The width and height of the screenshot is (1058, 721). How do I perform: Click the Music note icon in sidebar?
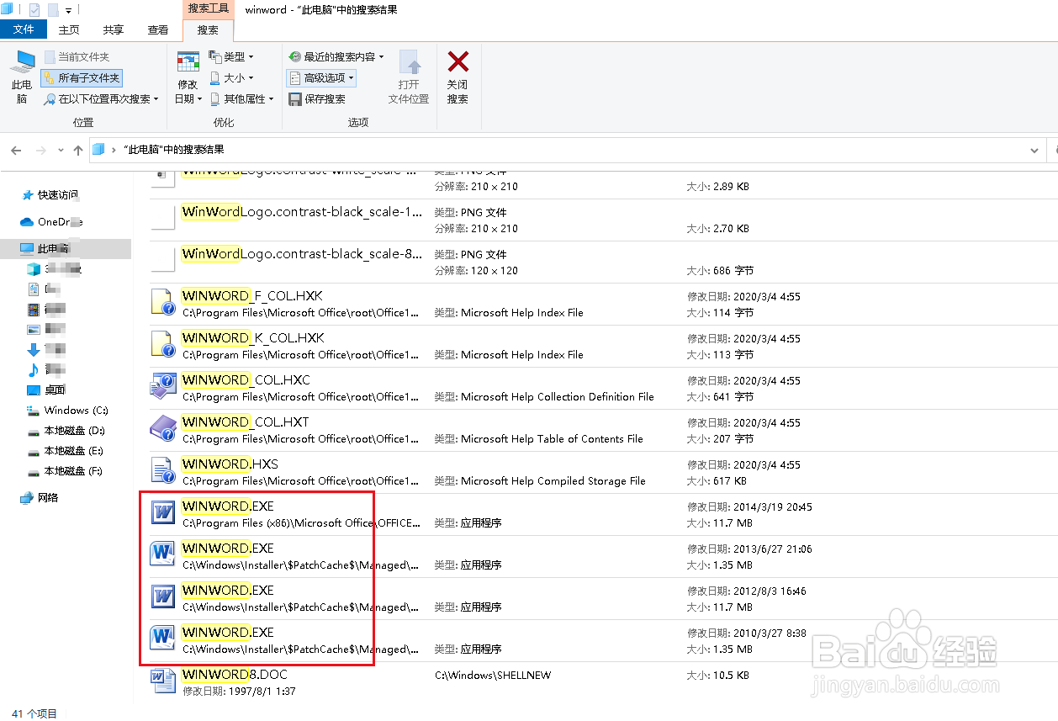[33, 370]
